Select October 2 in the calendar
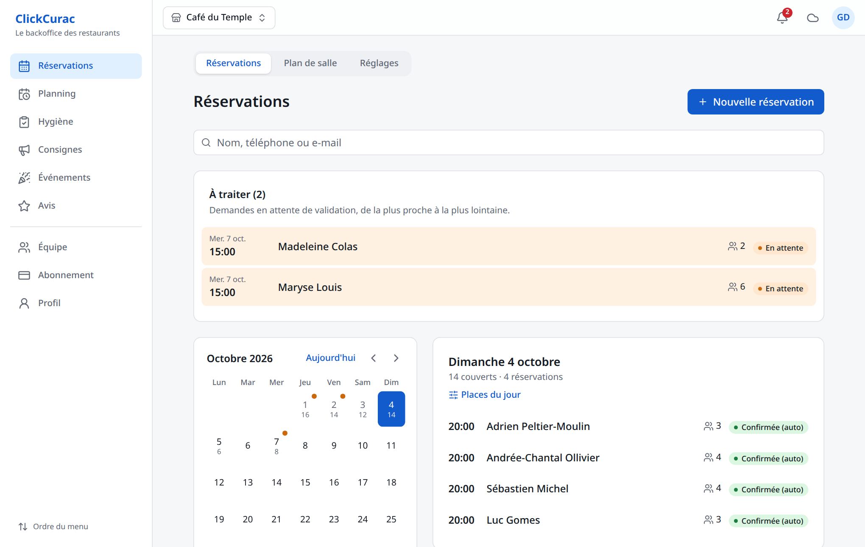This screenshot has width=865, height=547. tap(334, 409)
